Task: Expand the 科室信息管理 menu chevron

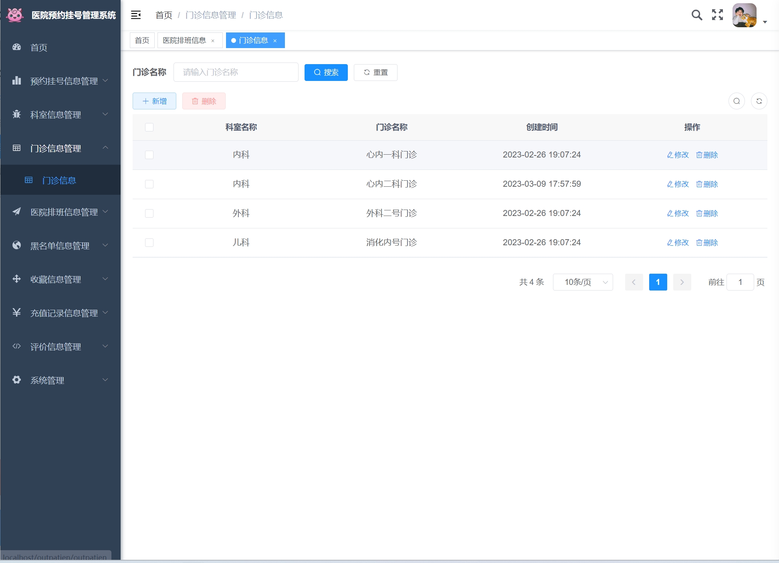Action: point(105,114)
